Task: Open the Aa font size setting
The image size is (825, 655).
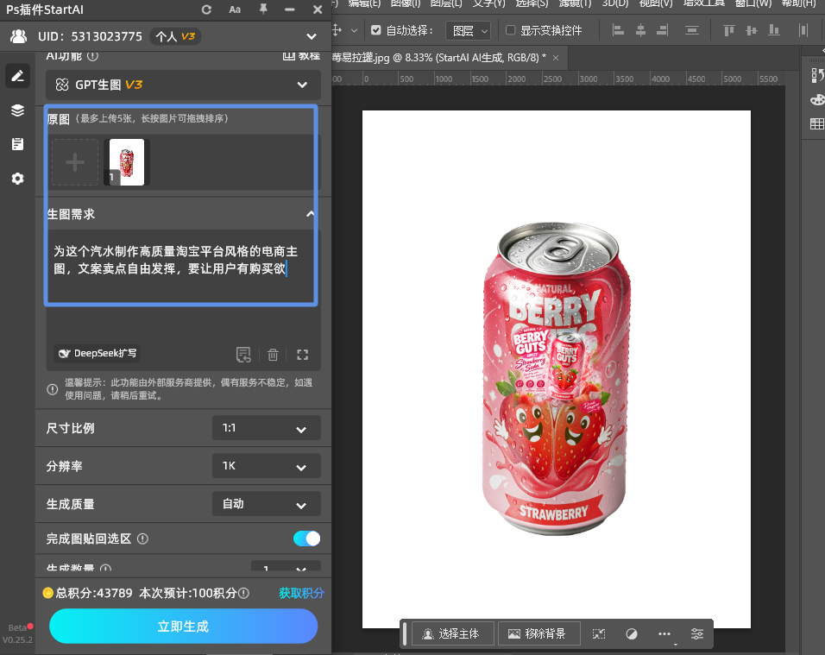Action: tap(235, 9)
